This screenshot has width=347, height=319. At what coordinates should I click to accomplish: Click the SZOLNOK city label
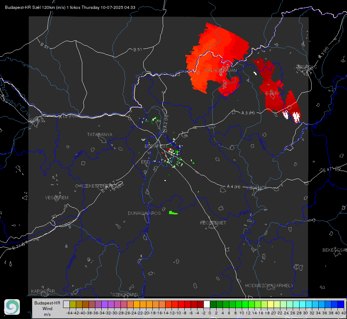coord(257,188)
